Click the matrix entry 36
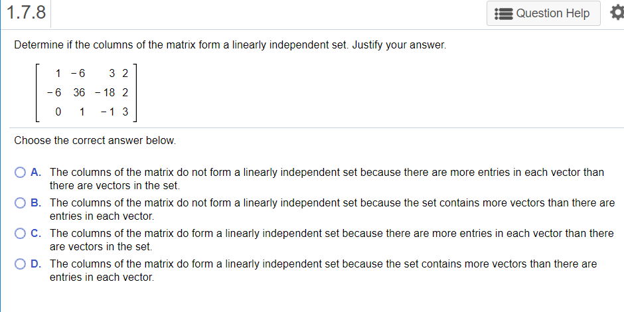624x312 pixels. (79, 93)
